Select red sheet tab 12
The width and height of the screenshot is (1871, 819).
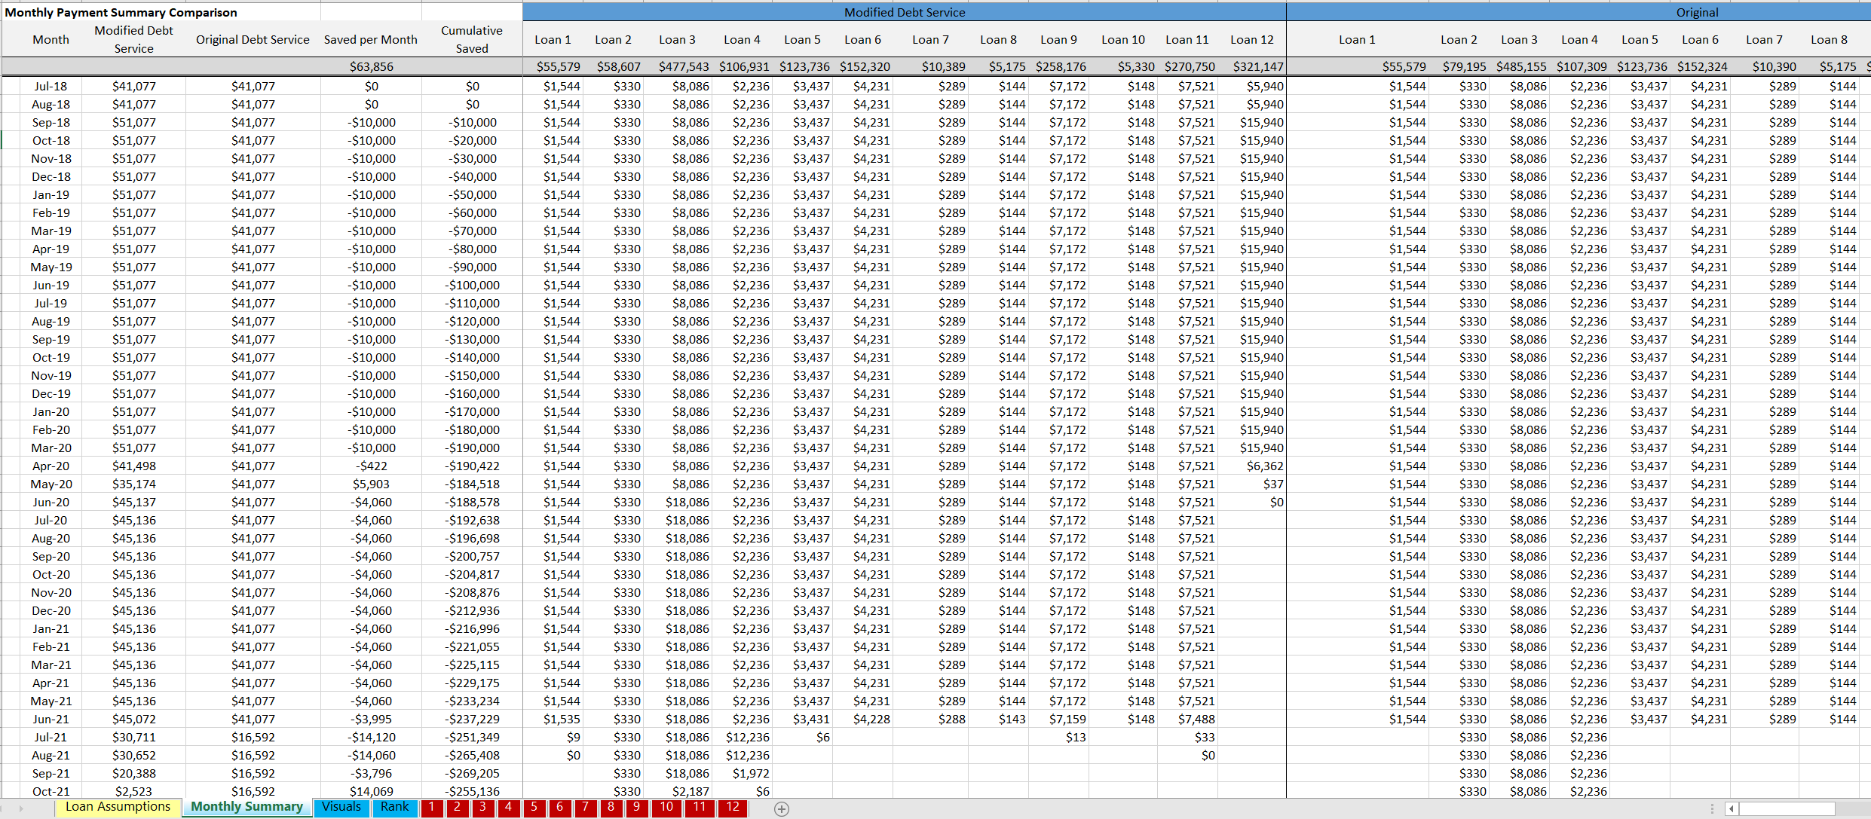[733, 807]
